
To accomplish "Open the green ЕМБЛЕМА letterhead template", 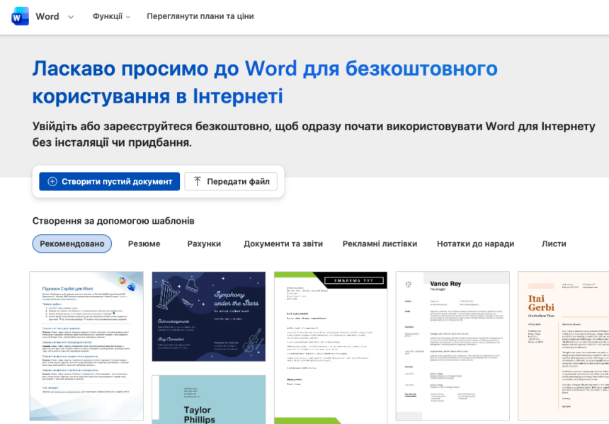I will pyautogui.click(x=331, y=348).
